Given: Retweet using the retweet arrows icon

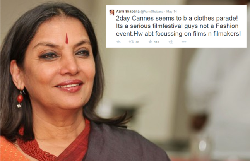Looking at the screenshot, I should (x=131, y=42).
